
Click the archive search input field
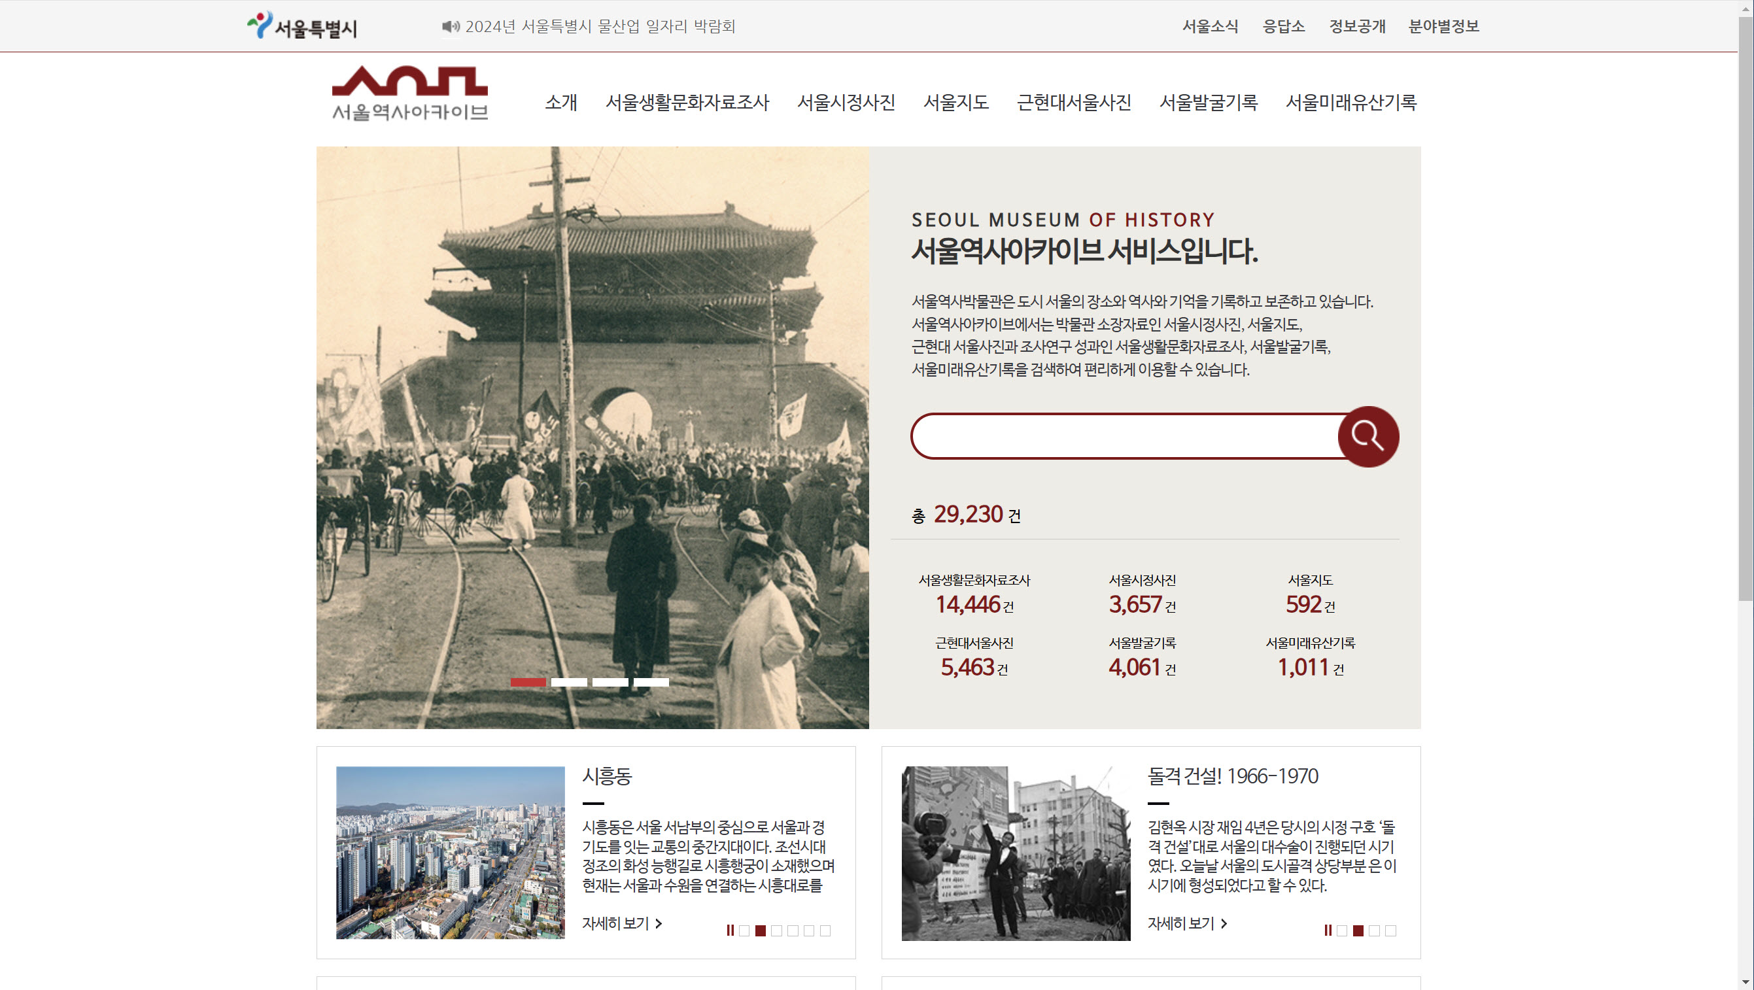pyautogui.click(x=1124, y=436)
